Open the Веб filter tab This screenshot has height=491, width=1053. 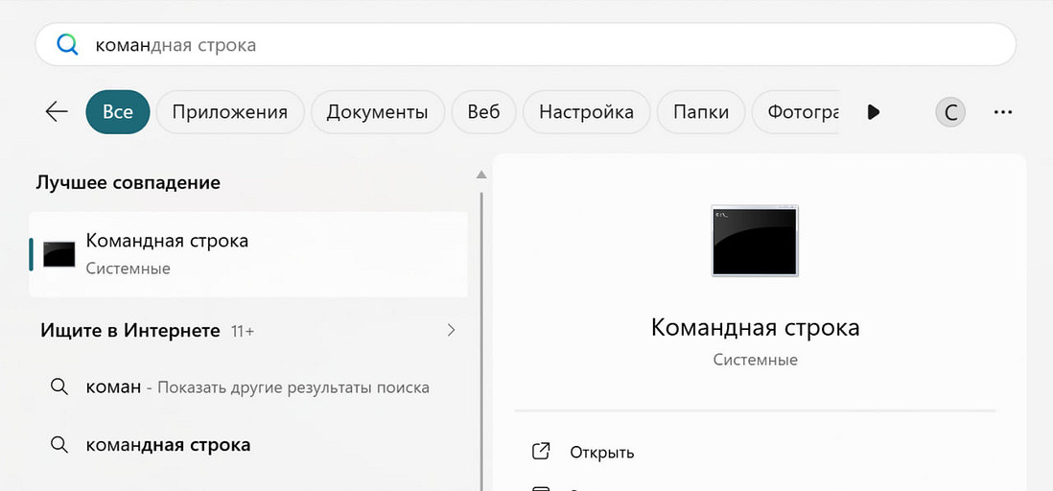(484, 112)
